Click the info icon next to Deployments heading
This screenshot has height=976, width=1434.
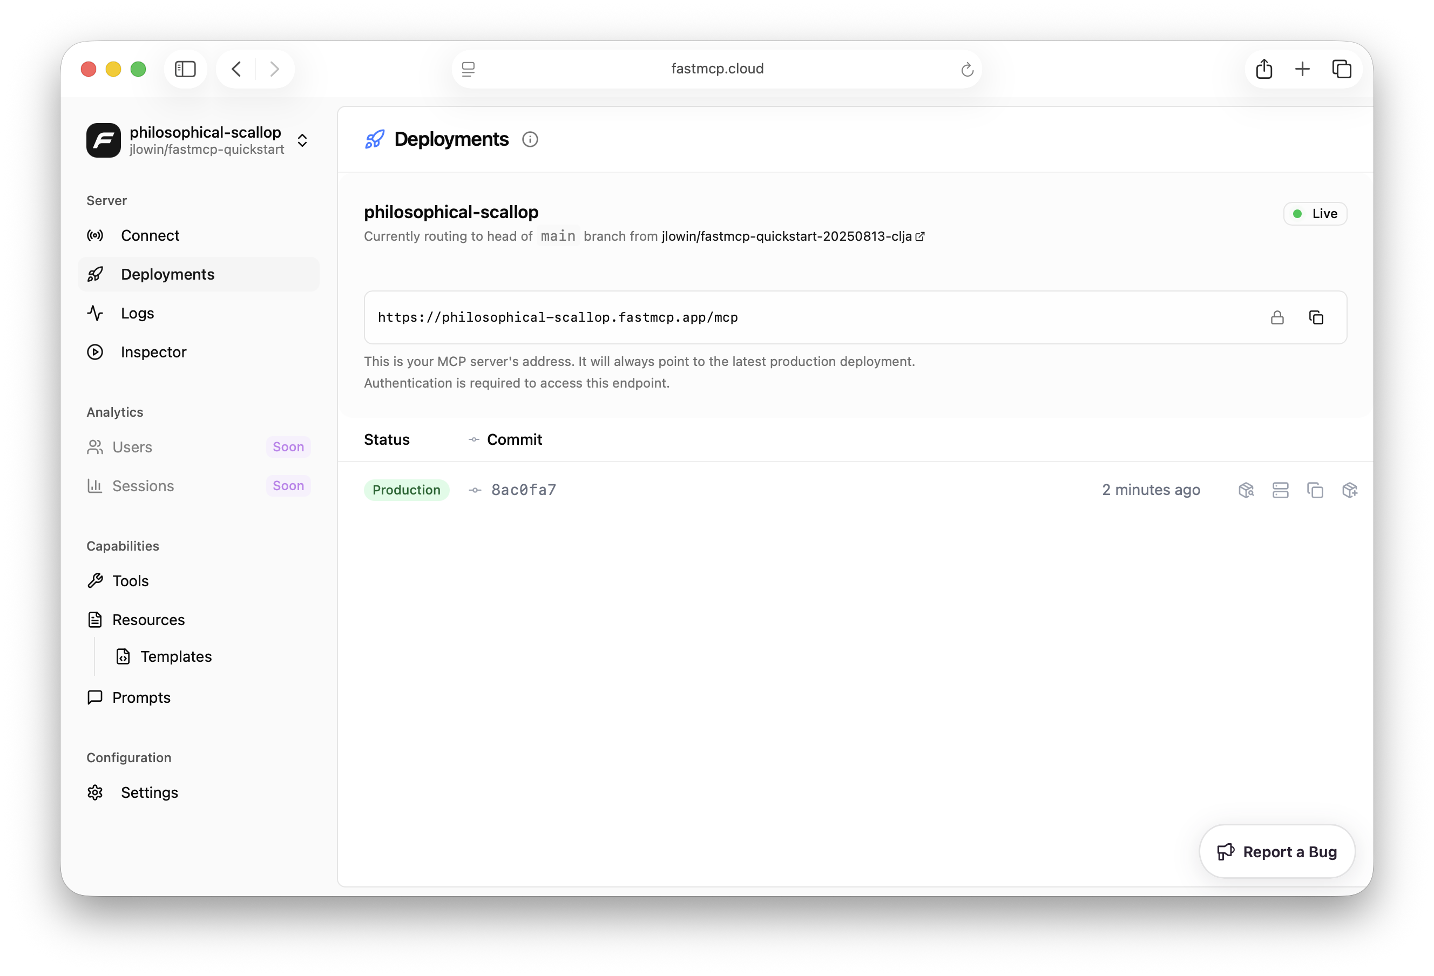click(x=530, y=139)
